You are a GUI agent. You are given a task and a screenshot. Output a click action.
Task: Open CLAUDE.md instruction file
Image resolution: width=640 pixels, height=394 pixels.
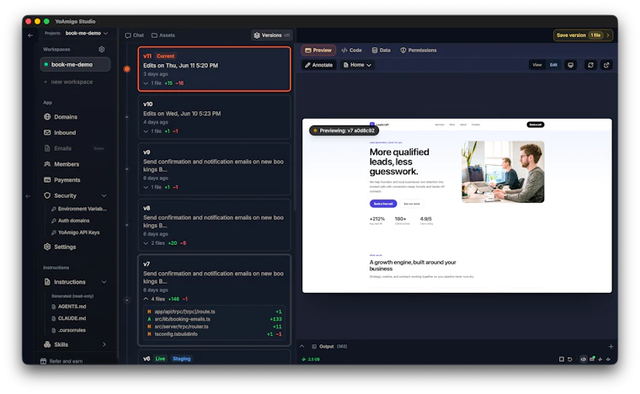point(68,318)
